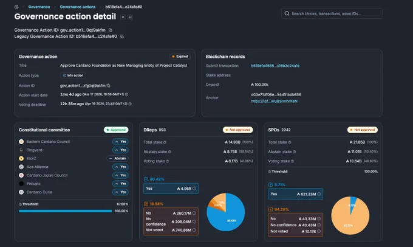Expand Phil.uplc Yes vote
Image resolution: width=413 pixels, height=247 pixels.
coord(120,184)
